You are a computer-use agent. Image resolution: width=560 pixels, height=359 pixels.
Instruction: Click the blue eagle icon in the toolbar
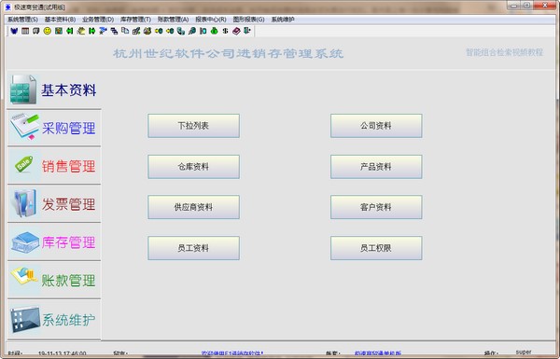(14, 31)
